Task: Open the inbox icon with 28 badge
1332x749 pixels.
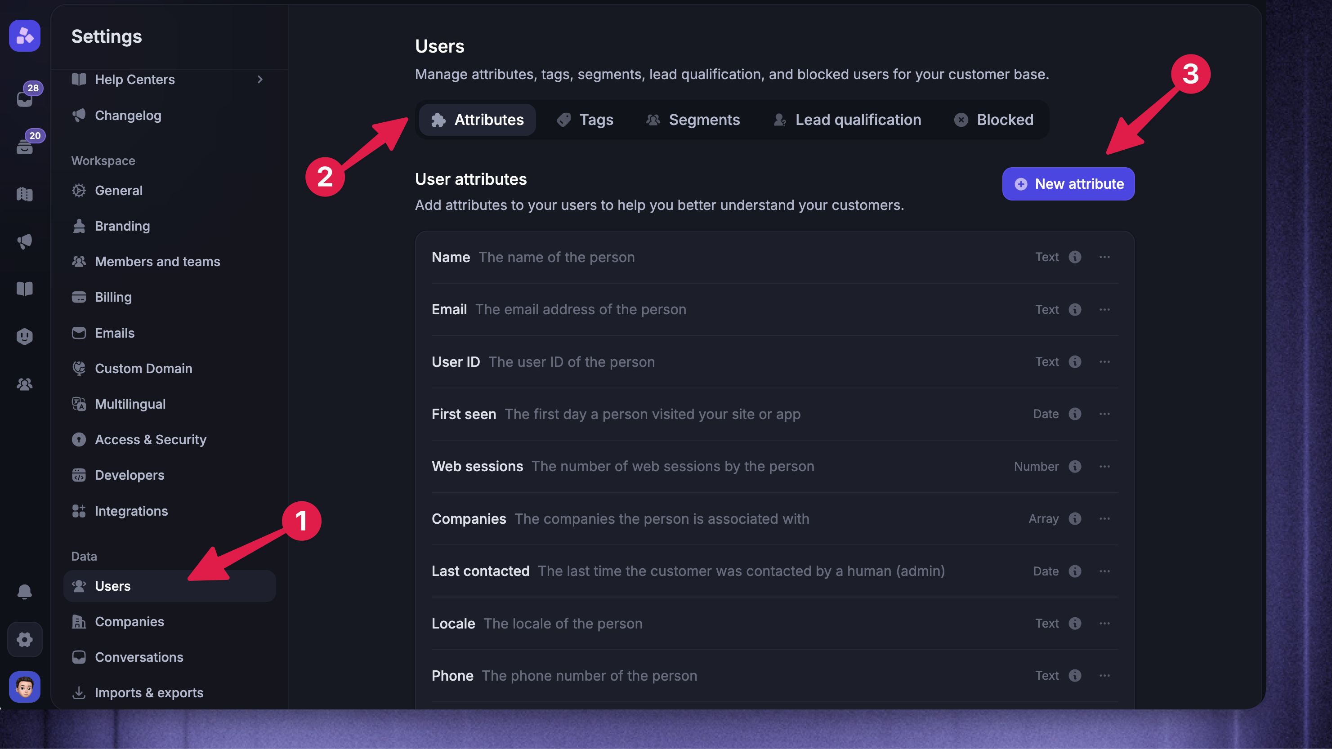Action: click(x=25, y=98)
